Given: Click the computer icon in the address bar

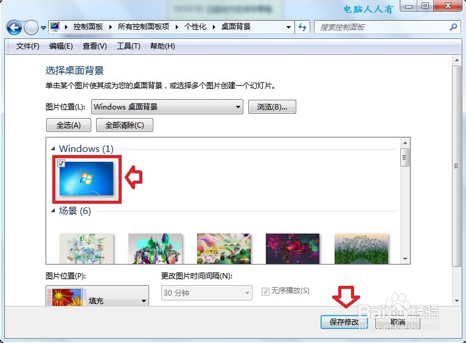Looking at the screenshot, I should (x=54, y=27).
